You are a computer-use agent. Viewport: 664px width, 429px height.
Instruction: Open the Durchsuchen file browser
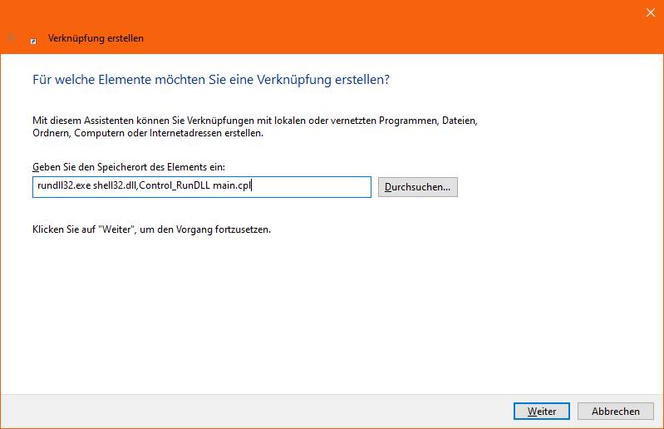coord(417,187)
